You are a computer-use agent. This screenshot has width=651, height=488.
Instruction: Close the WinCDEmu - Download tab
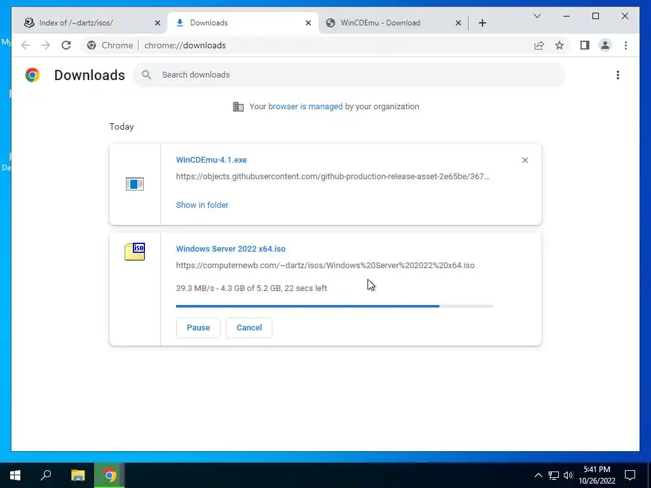point(458,24)
